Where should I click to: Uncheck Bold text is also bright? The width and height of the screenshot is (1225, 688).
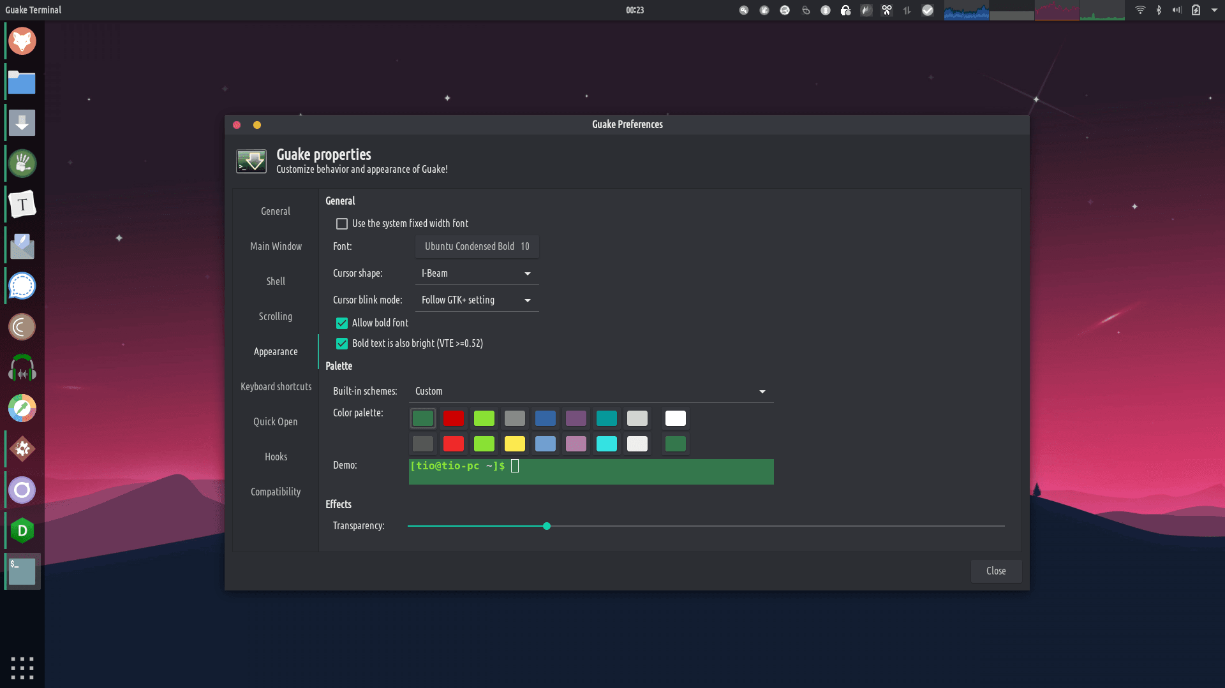[x=342, y=344]
